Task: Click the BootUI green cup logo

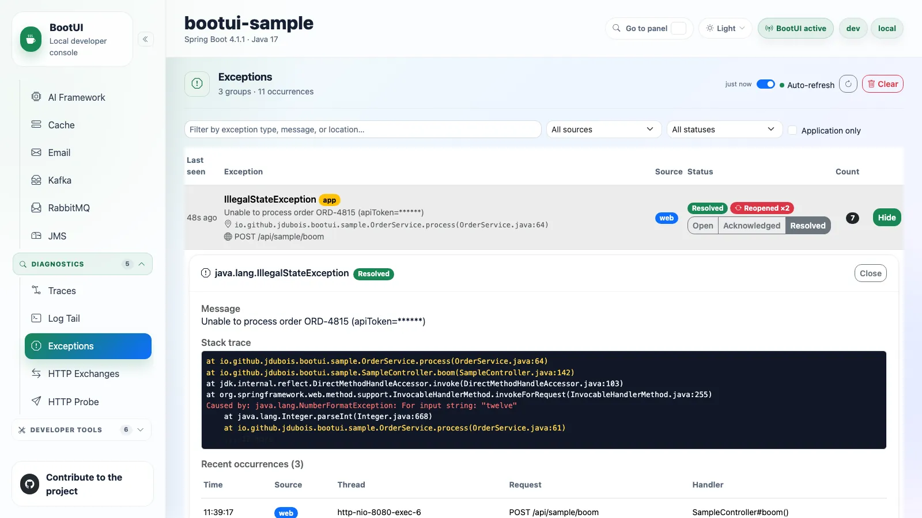Action: tap(31, 40)
